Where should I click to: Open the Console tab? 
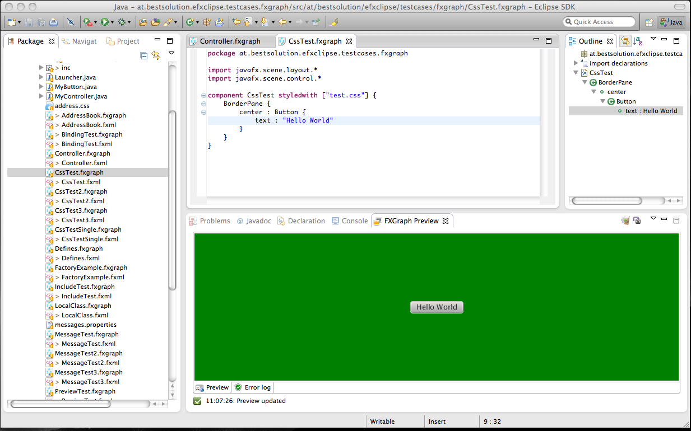coord(350,221)
